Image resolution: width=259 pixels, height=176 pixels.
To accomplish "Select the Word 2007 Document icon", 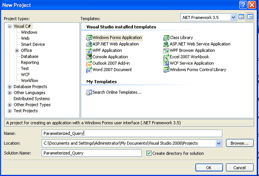I will [89, 70].
